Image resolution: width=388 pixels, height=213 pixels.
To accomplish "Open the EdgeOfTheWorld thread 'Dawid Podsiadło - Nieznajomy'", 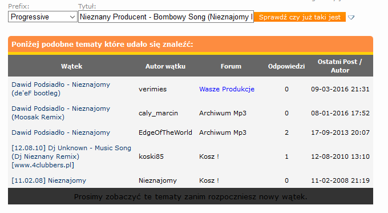I will coord(60,132).
